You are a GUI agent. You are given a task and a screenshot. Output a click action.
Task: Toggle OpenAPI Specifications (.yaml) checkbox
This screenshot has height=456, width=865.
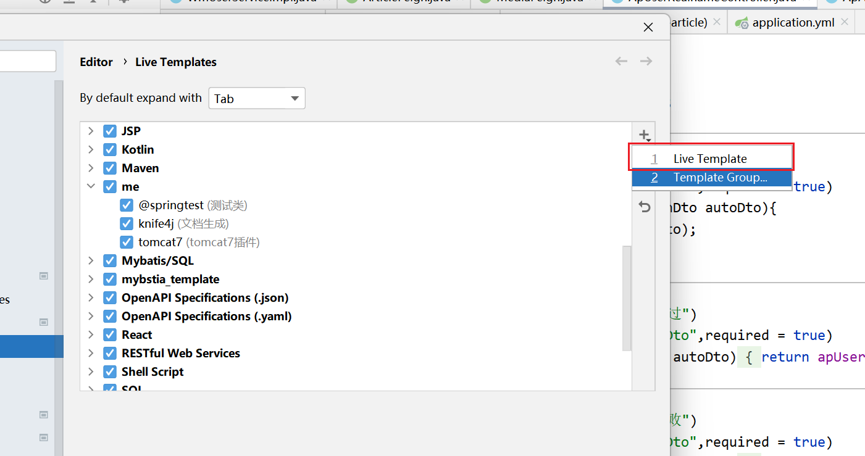point(110,316)
